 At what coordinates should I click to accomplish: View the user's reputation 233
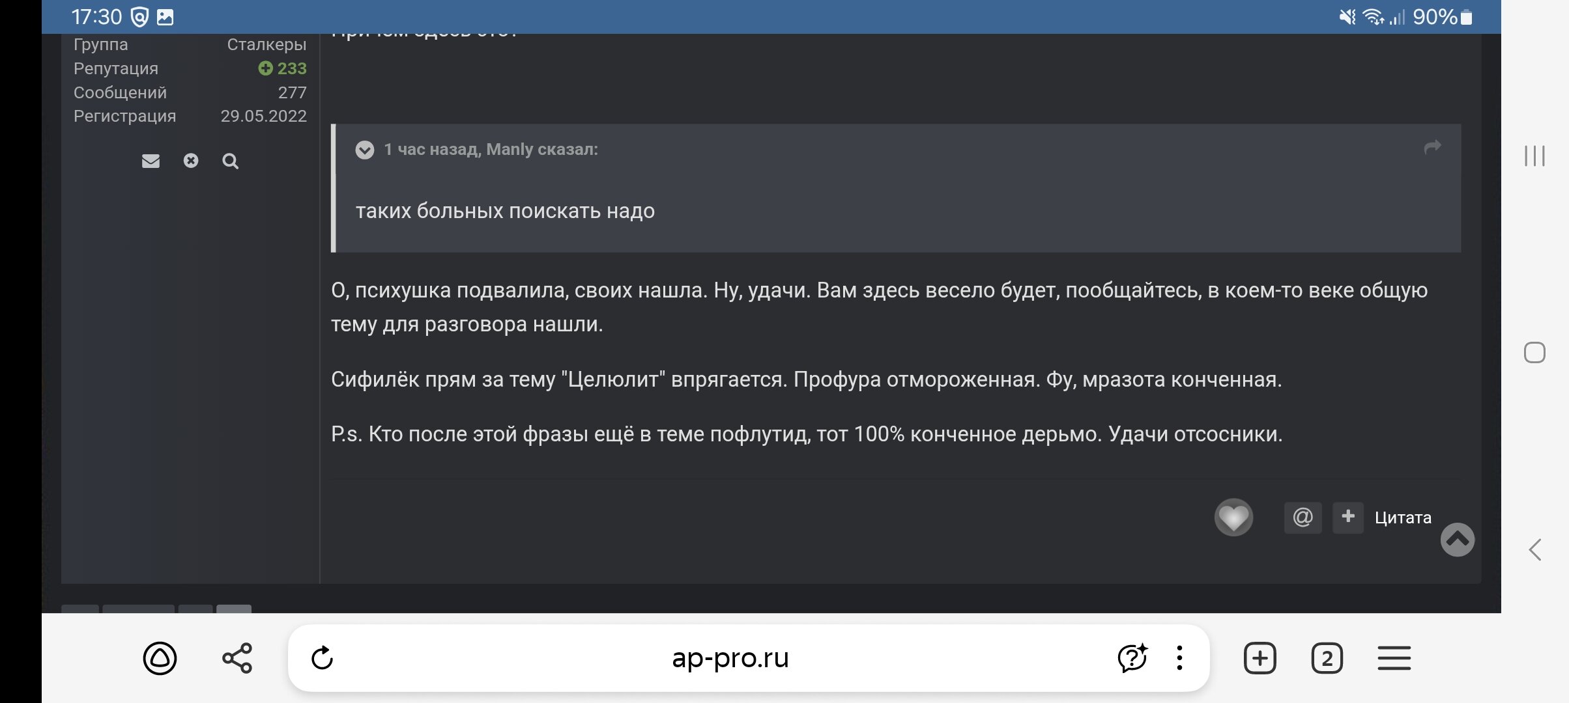click(282, 68)
